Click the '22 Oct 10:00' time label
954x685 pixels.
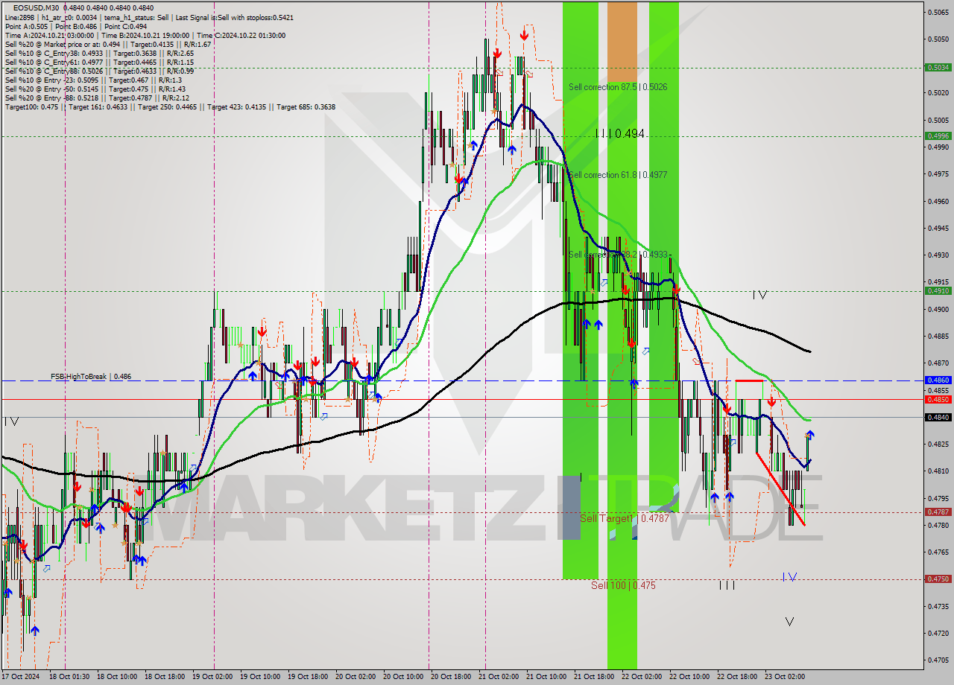click(x=689, y=677)
